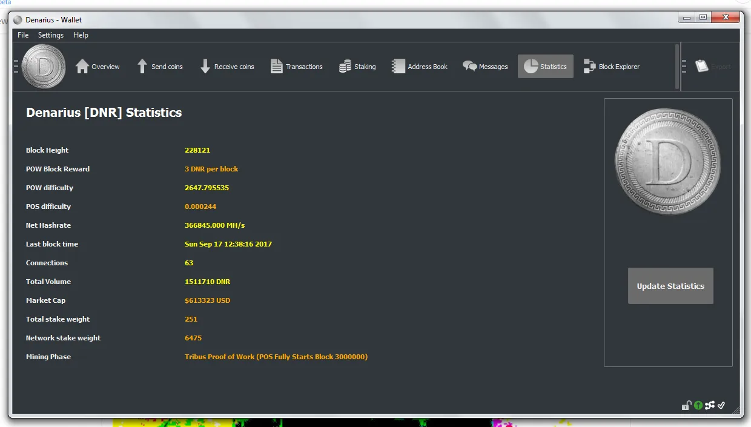Open the Overview page
The width and height of the screenshot is (751, 427).
pos(98,67)
